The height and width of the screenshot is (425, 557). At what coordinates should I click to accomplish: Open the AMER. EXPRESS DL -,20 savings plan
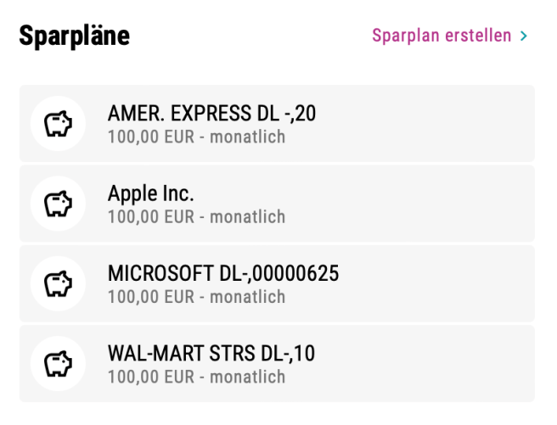click(x=211, y=113)
